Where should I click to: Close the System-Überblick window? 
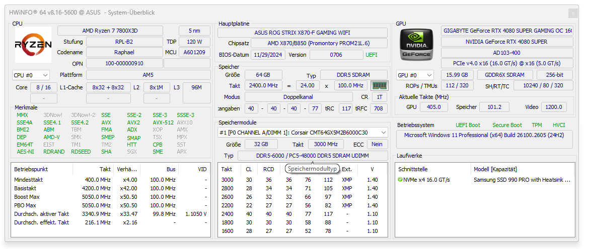coord(573,13)
